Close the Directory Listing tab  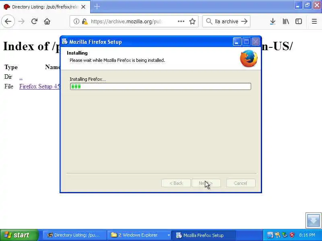[x=83, y=7]
